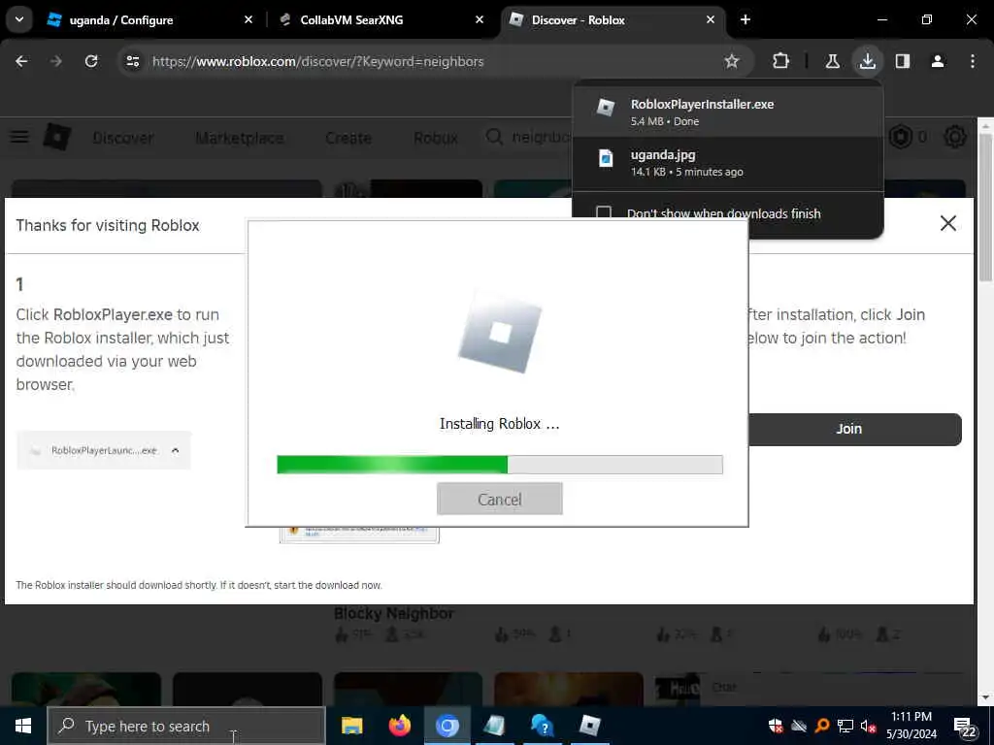This screenshot has width=994, height=745.
Task: Open the Extensions puzzle icon
Action: click(x=781, y=61)
